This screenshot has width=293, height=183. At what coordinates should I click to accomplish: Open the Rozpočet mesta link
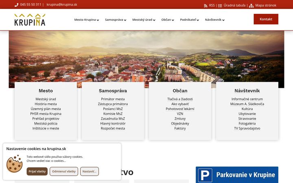(113, 128)
